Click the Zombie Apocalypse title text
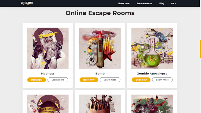Viewport: 201px width, 113px height. coord(152,74)
